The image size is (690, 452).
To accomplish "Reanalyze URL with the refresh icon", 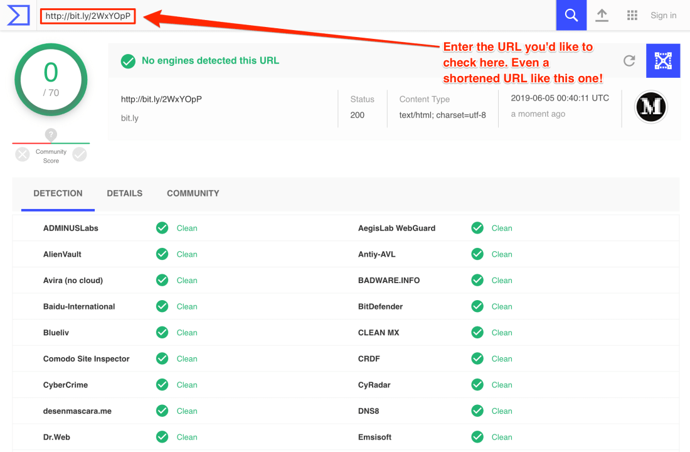I will pos(629,60).
